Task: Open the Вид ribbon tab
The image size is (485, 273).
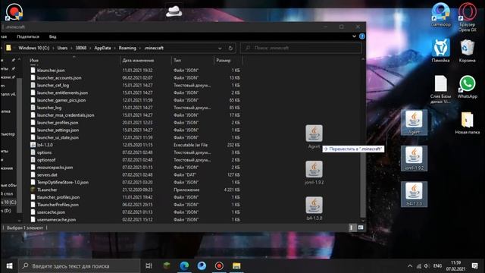Action: pyautogui.click(x=52, y=36)
